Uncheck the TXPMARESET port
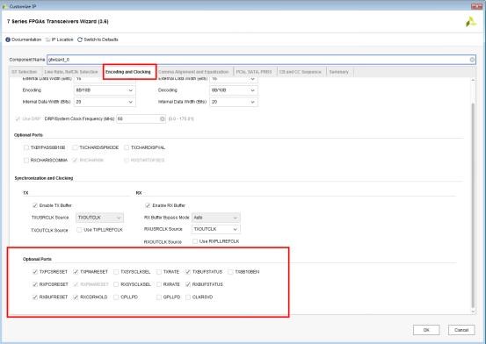Screen dimensions: 486x344 (76, 272)
